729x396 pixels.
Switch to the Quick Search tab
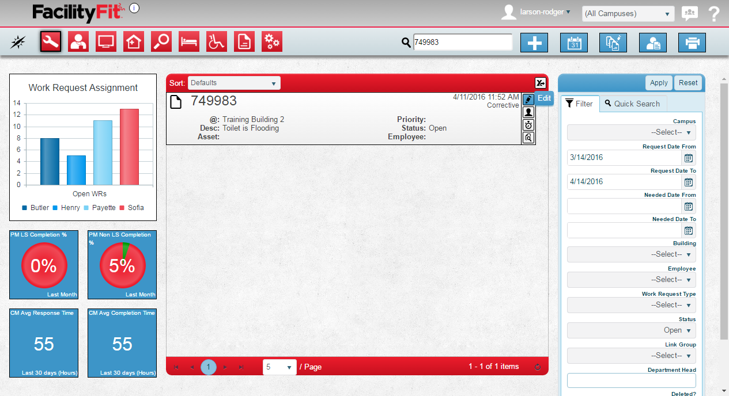pos(633,104)
